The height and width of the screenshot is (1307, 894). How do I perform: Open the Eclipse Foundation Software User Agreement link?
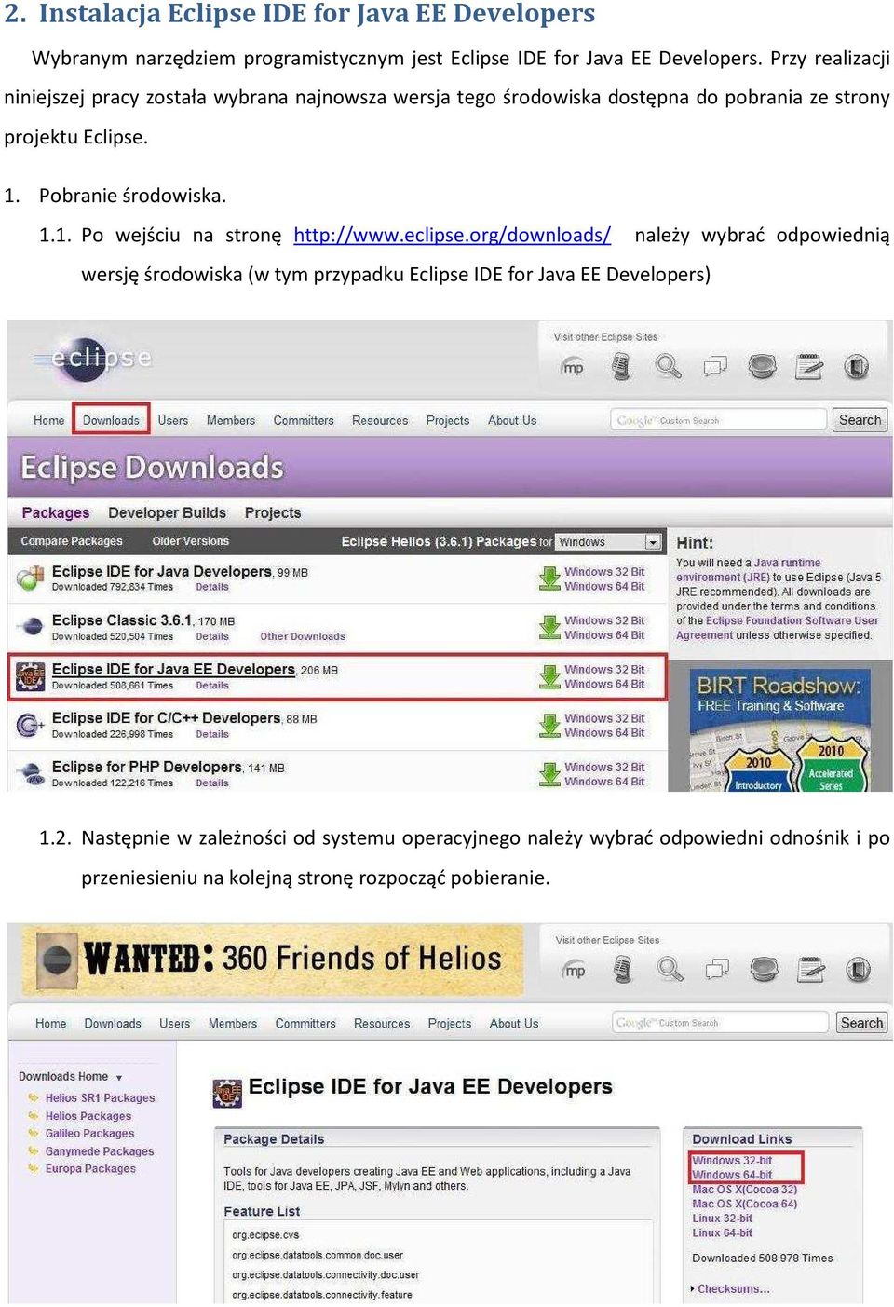(778, 628)
